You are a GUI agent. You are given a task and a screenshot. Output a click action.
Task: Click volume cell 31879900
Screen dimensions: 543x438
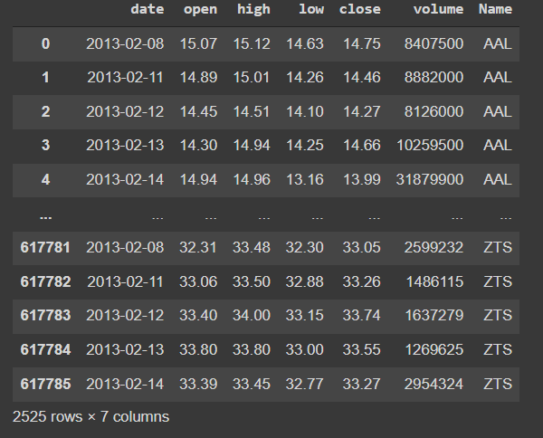click(x=430, y=180)
